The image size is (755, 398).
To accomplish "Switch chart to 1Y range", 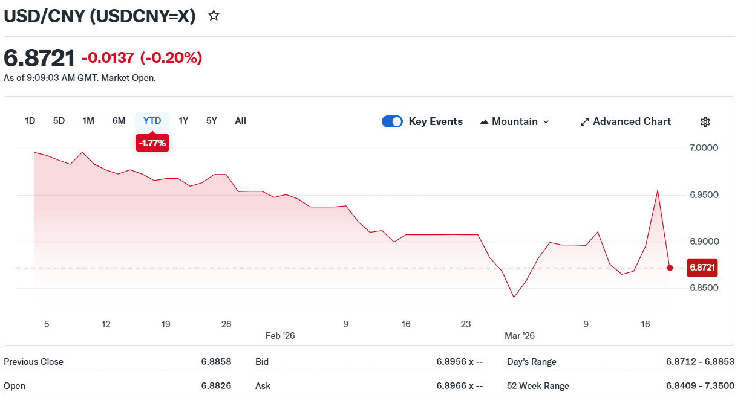I will tap(183, 121).
